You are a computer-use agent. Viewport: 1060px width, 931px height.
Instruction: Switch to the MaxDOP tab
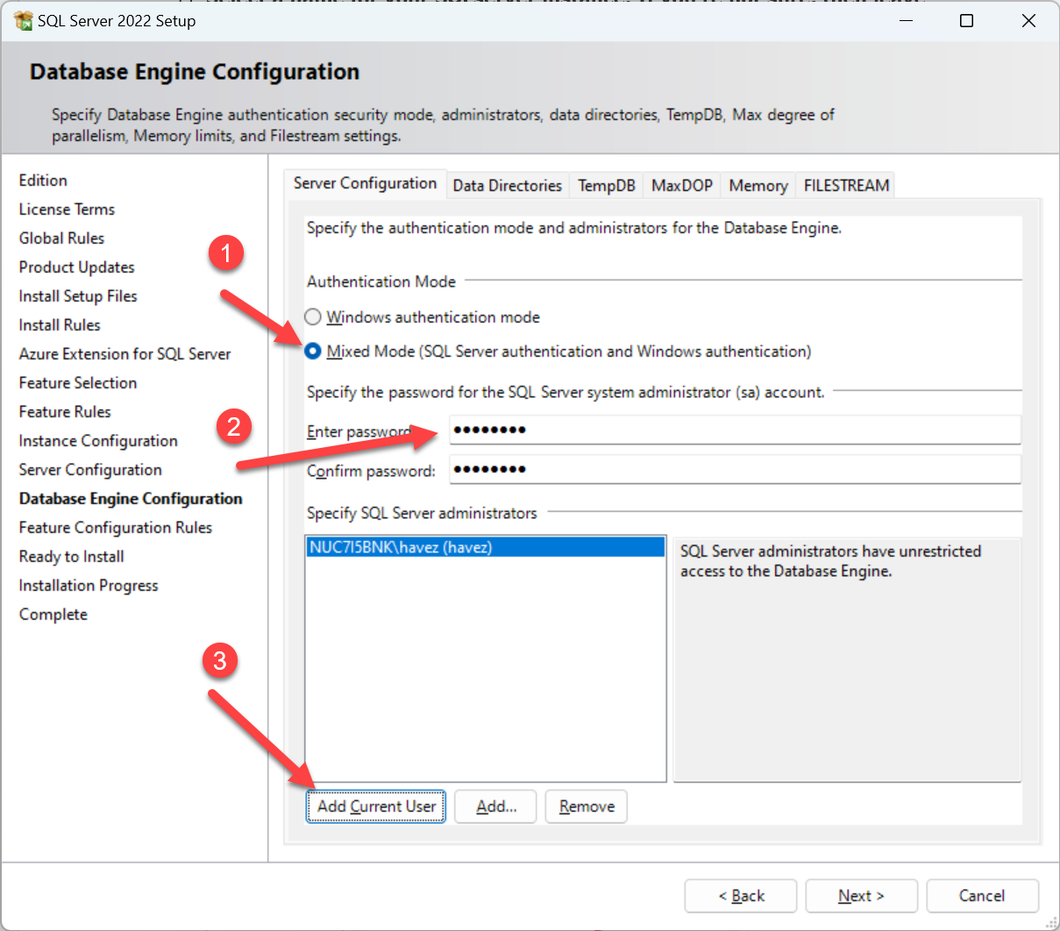(x=682, y=186)
